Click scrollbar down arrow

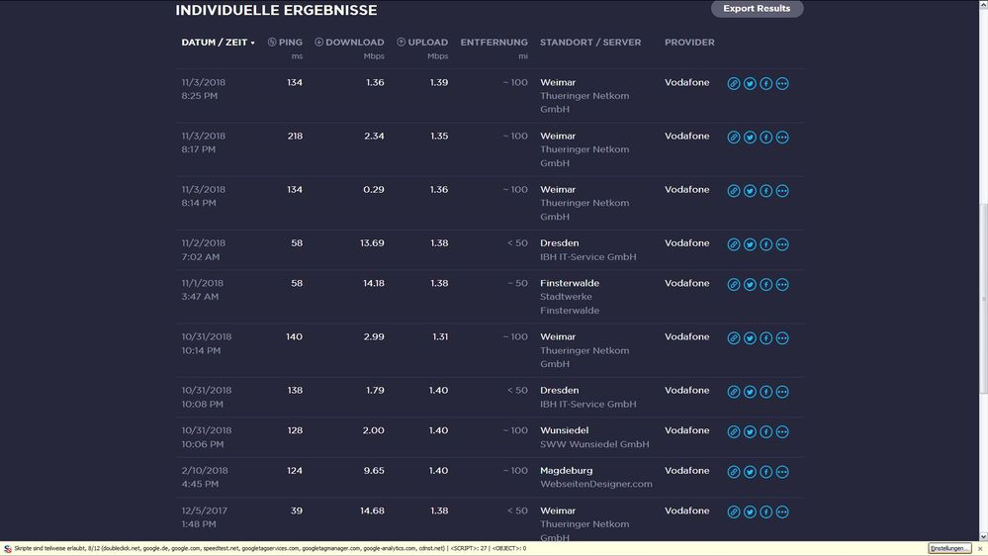coord(983,536)
